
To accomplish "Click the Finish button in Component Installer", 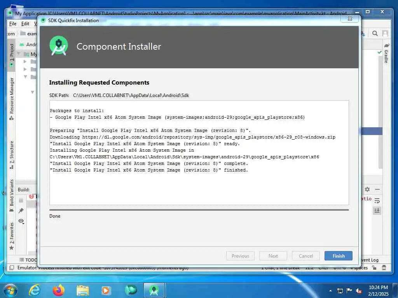I will [339, 256].
